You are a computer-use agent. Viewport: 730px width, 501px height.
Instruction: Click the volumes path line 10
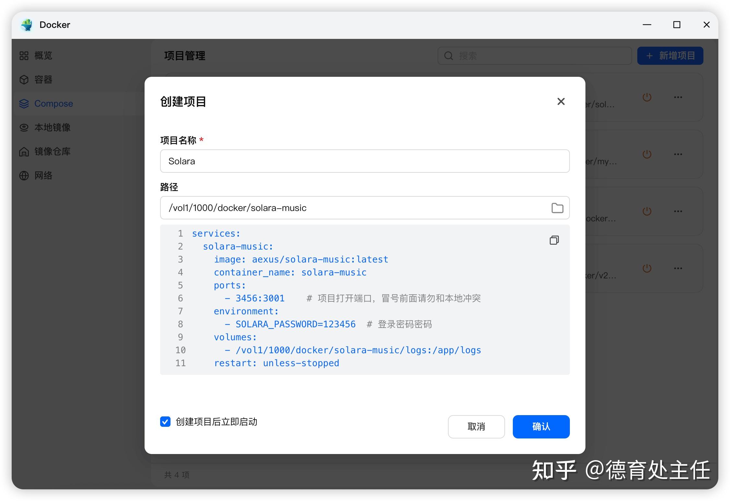[x=353, y=350]
